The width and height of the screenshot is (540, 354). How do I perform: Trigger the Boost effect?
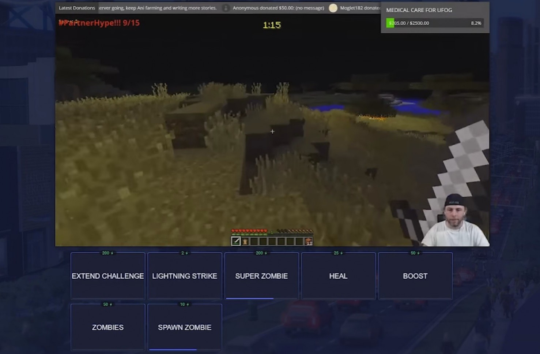click(415, 276)
